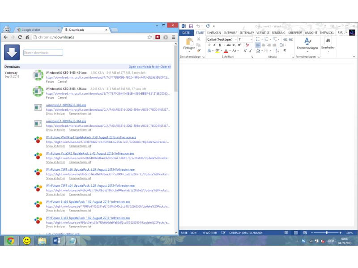Pause the Windows6.0-KB948465-X64.exe download

click(x=50, y=82)
